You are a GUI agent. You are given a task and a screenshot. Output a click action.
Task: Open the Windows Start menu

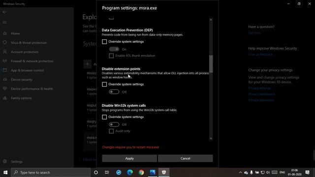point(5,173)
